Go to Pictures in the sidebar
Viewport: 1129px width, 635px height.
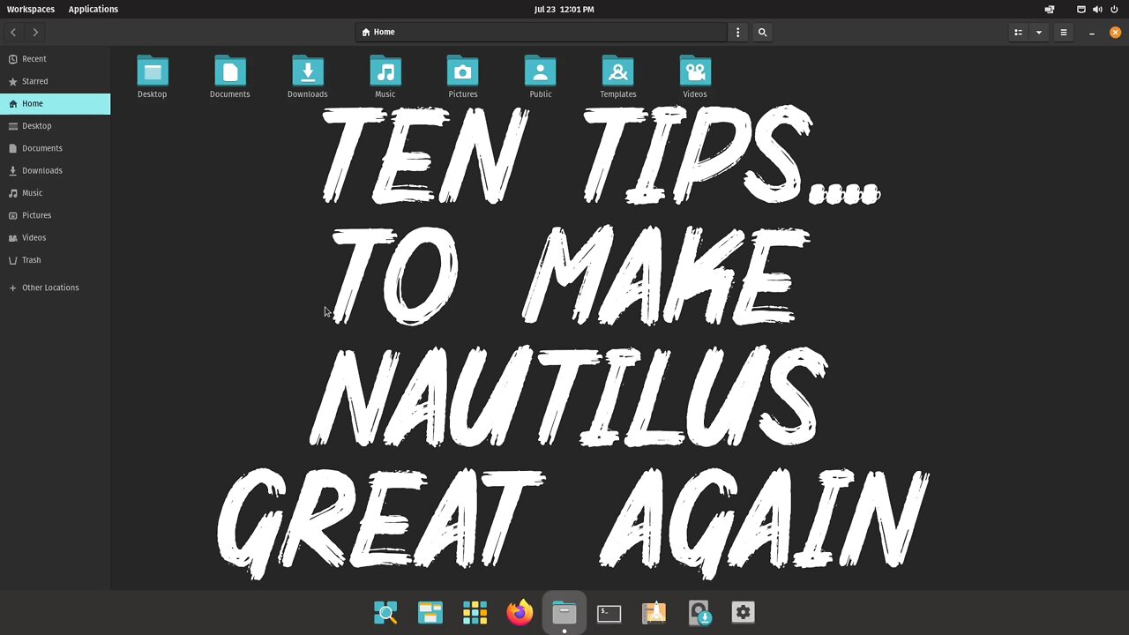click(55, 215)
